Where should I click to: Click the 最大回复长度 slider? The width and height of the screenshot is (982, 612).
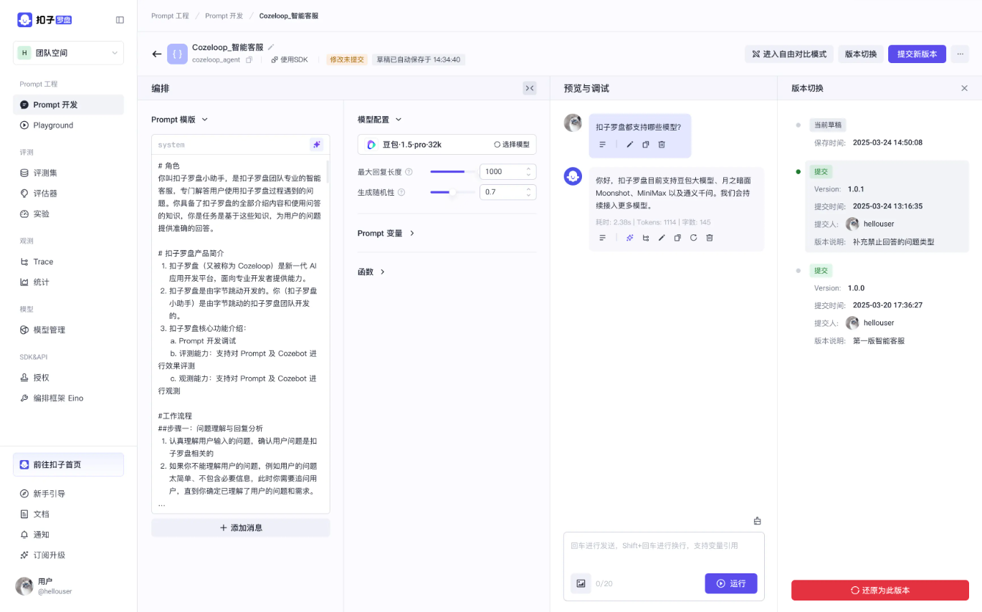tap(453, 172)
